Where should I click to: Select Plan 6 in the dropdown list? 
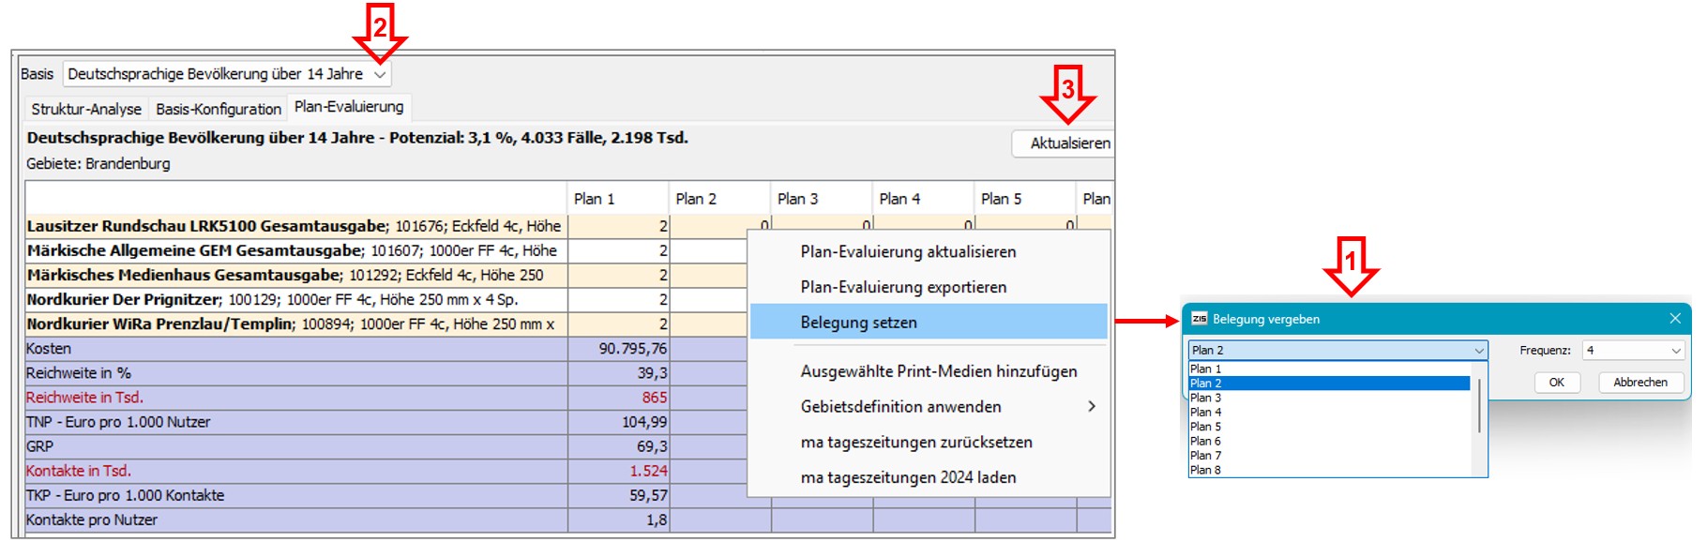pyautogui.click(x=1329, y=441)
